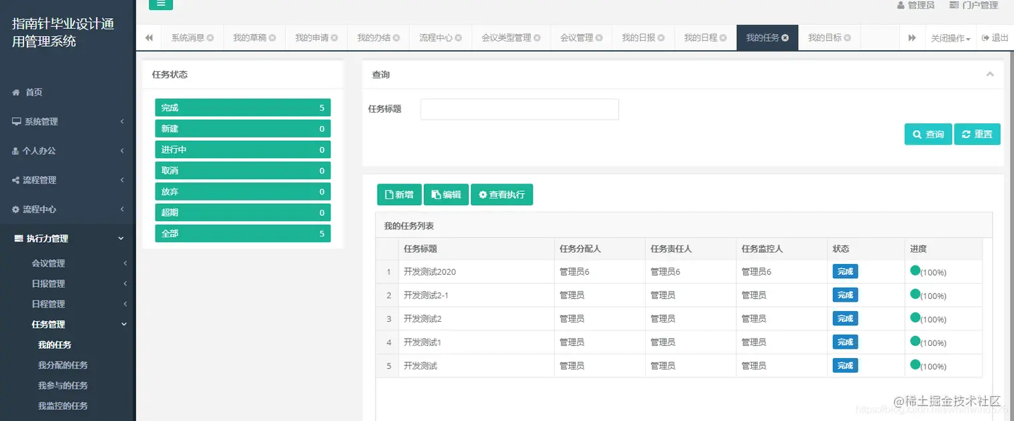Click the 重置 reset button
This screenshot has width=1014, height=421.
coord(977,134)
